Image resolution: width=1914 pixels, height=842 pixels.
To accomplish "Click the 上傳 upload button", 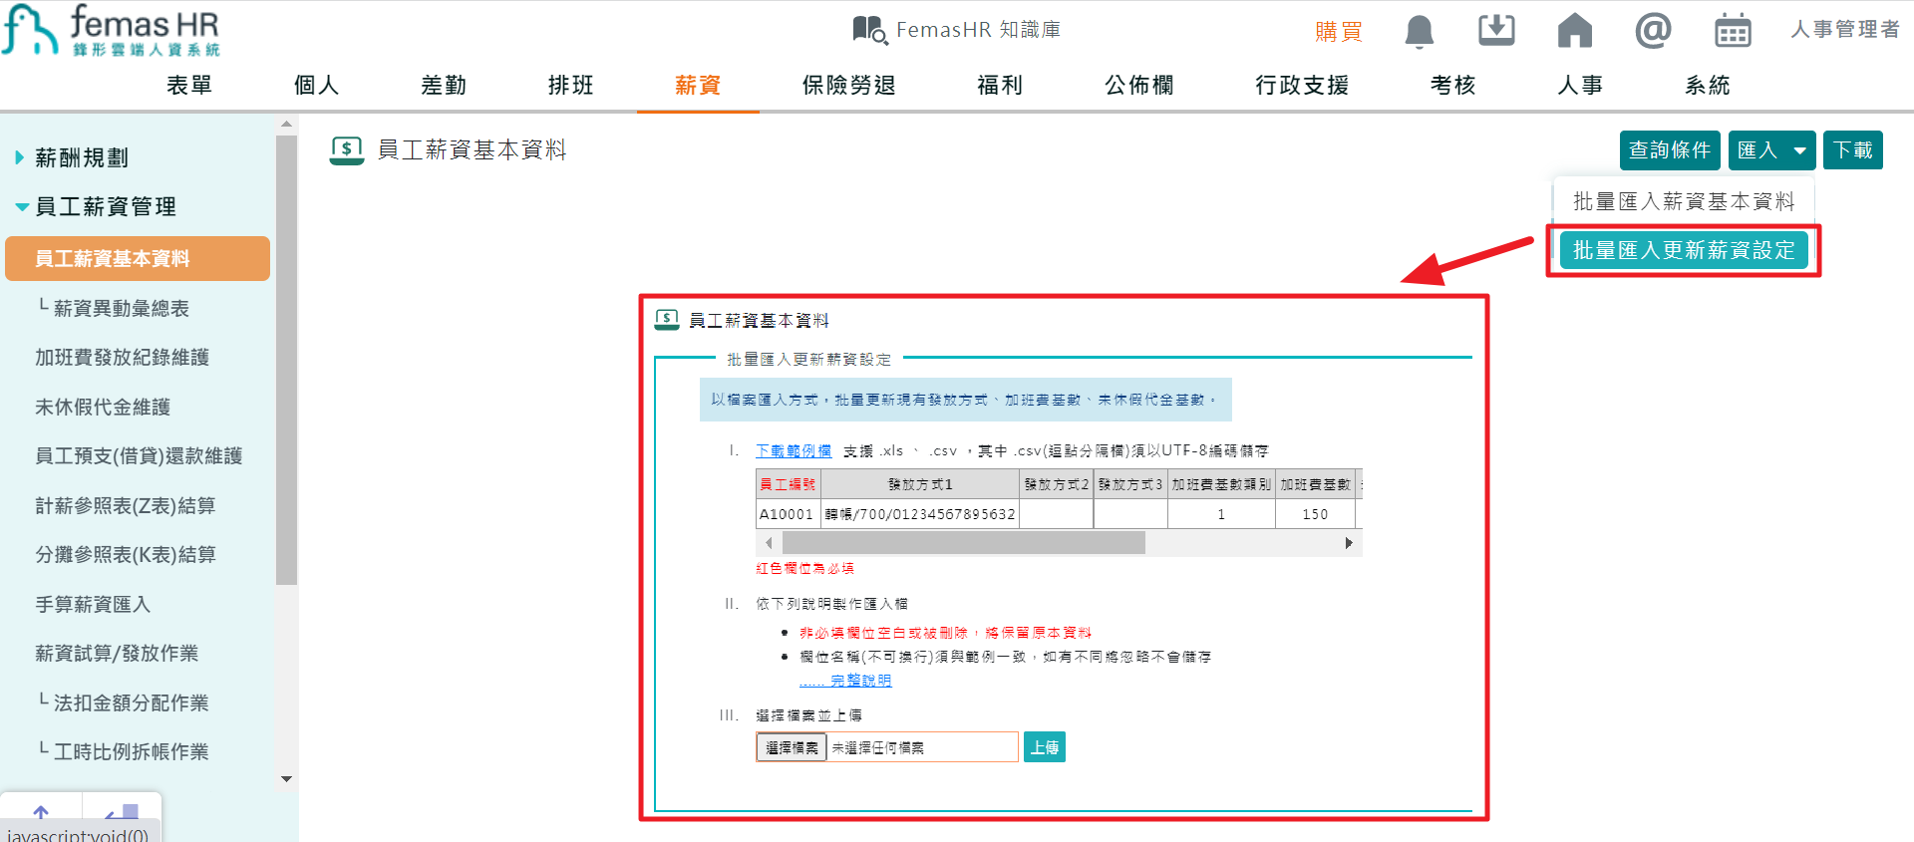I will [1045, 747].
